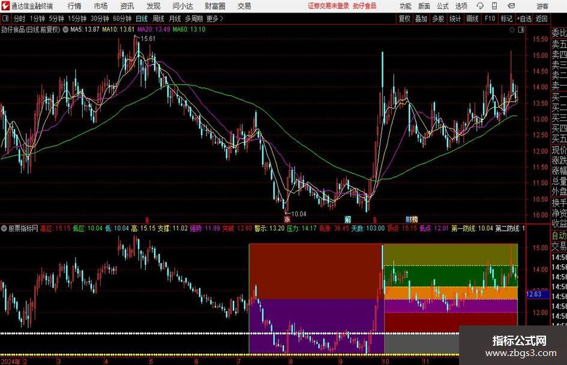567x365 pixels.
Task: Click the MA20: 13.49 indicator label
Action: [154, 29]
